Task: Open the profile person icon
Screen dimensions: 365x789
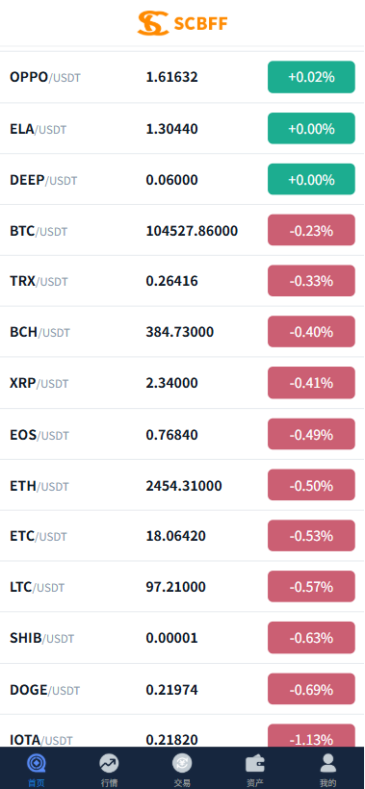Action: [328, 763]
